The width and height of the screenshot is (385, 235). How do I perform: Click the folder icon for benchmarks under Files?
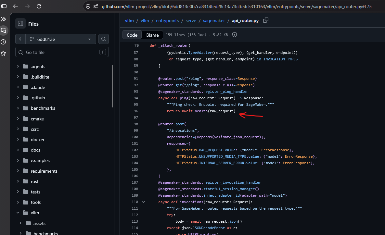[x=26, y=108]
